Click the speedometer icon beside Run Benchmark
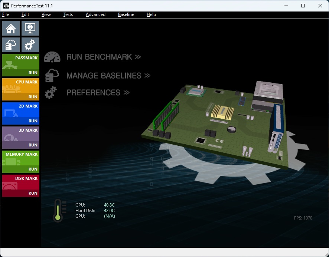The height and width of the screenshot is (257, 329). pos(52,57)
